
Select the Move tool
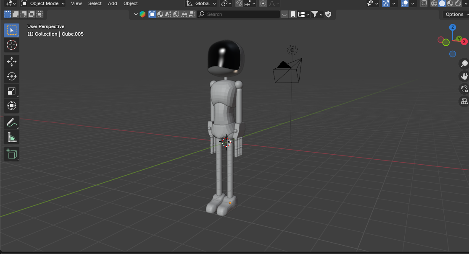click(11, 62)
